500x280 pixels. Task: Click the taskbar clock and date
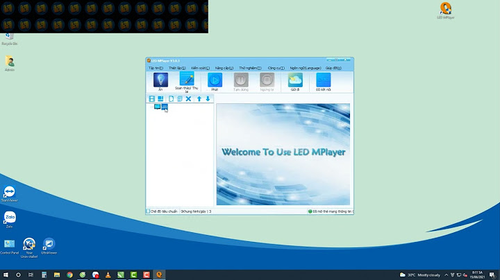(x=477, y=275)
